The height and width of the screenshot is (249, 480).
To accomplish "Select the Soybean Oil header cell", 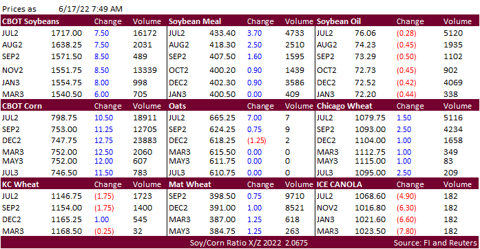I will 339,21.
